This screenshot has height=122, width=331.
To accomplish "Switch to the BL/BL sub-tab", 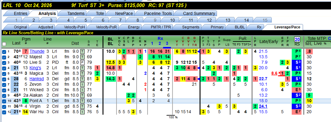I will tap(239, 27).
